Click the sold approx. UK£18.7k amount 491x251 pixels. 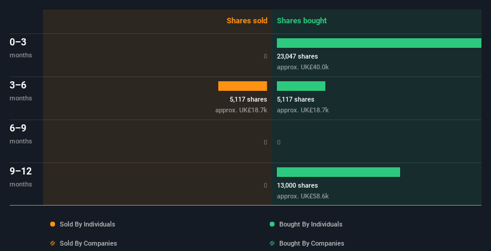[x=241, y=110]
